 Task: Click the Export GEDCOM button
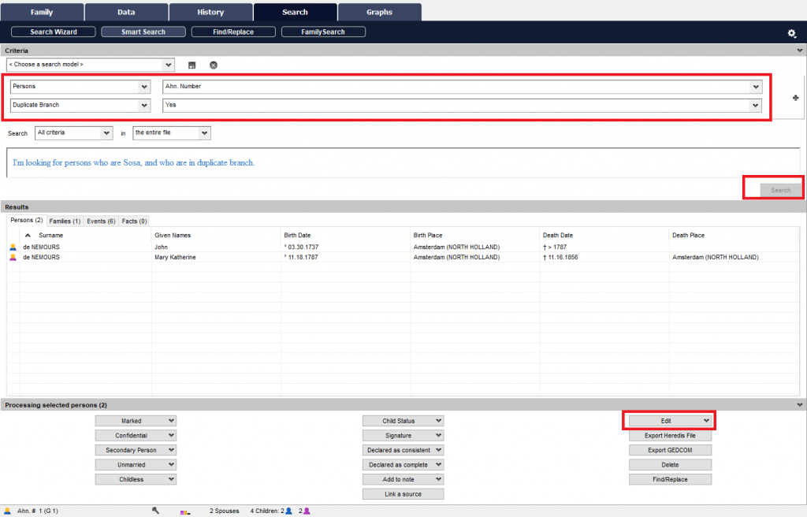tap(670, 449)
